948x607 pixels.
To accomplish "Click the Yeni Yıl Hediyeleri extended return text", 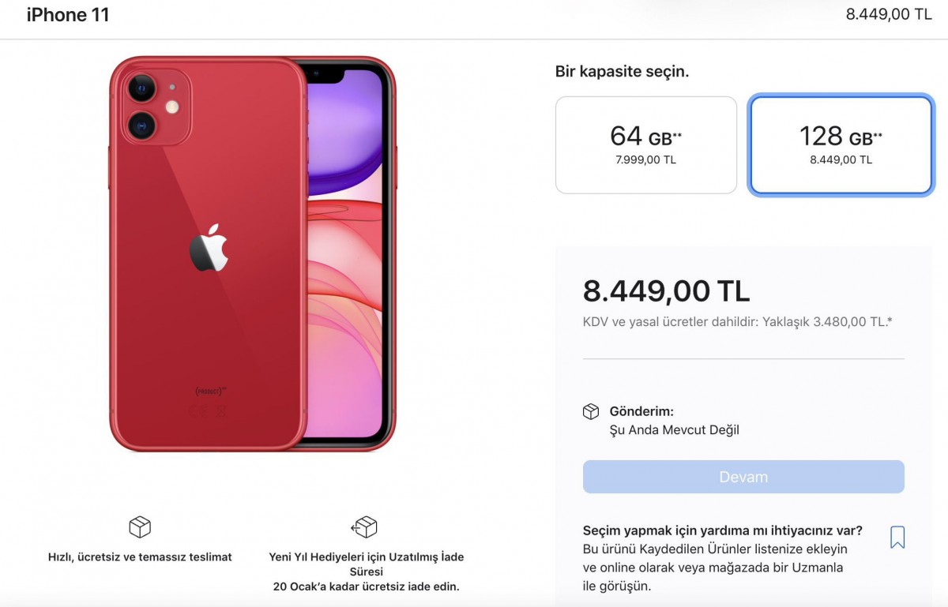I will click(x=367, y=571).
